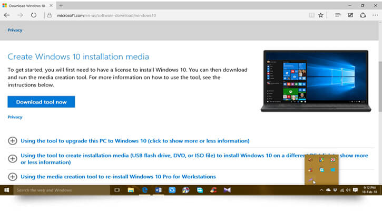The height and width of the screenshot is (211, 382).
Task: Launch Visual Studio from taskbar
Action: coord(227,190)
